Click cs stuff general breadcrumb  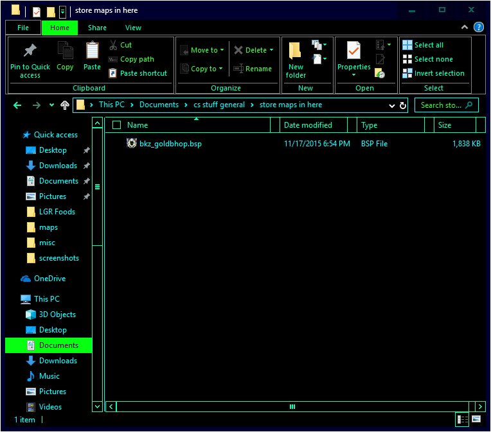pyautogui.click(x=219, y=105)
